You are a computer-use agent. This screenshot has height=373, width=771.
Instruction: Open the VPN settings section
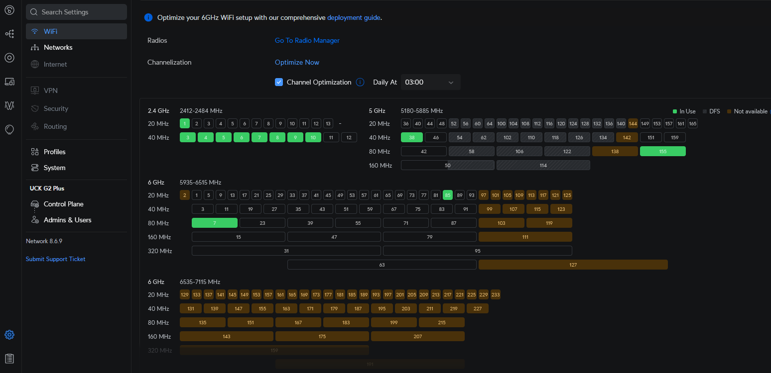(x=76, y=91)
